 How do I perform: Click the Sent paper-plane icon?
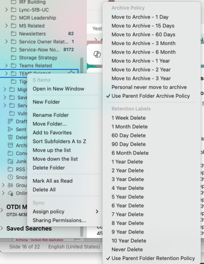coord(10,129)
